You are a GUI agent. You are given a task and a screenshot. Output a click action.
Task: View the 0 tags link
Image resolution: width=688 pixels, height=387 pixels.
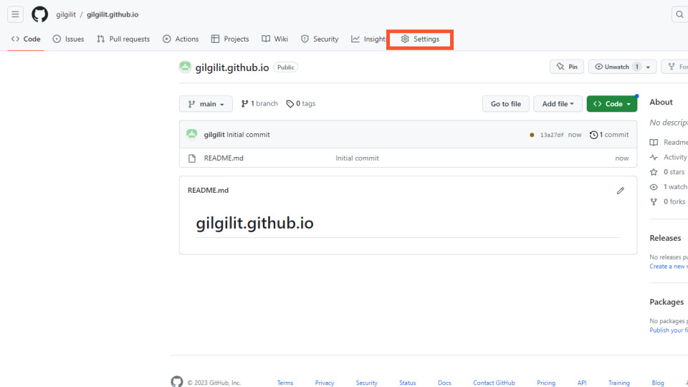coord(301,103)
